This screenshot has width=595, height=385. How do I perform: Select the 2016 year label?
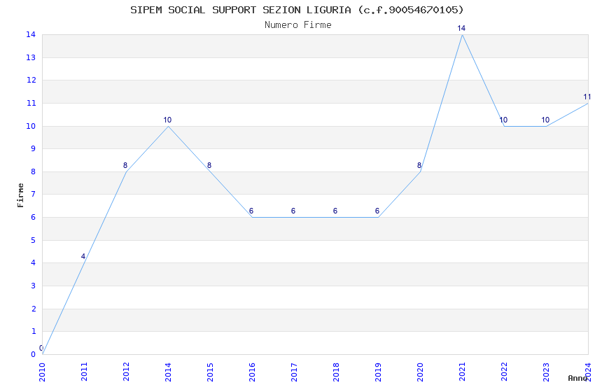pos(252,372)
